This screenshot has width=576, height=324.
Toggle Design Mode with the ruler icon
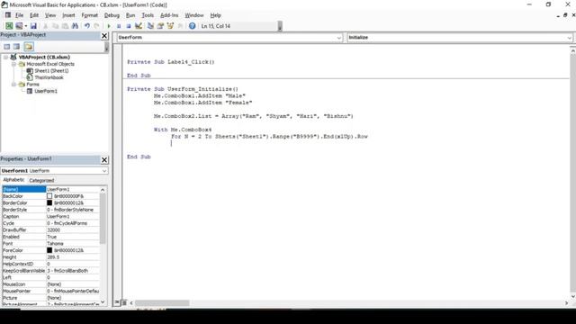[139, 26]
